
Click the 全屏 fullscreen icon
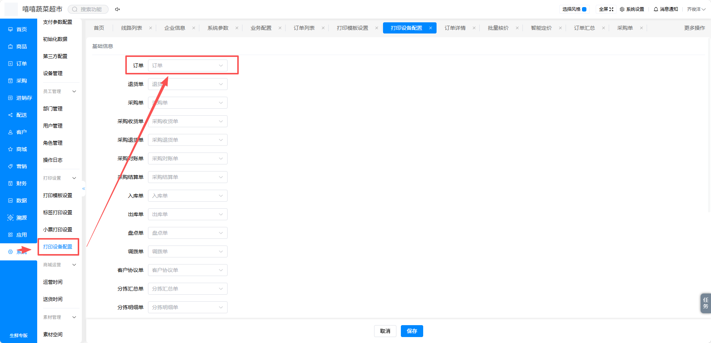tap(611, 9)
